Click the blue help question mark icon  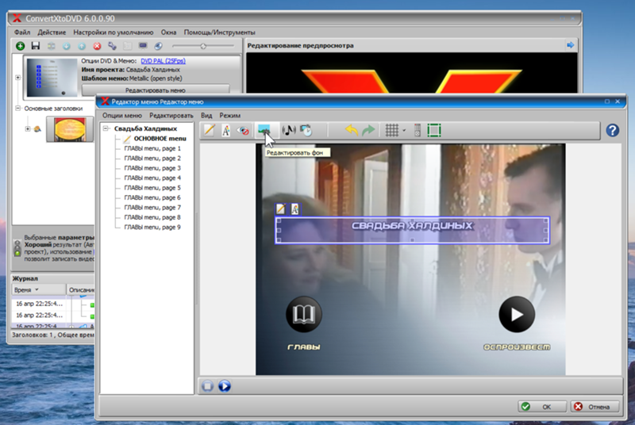pyautogui.click(x=612, y=130)
